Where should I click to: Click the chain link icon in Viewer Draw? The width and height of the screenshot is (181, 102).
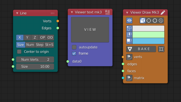(x=161, y=21)
